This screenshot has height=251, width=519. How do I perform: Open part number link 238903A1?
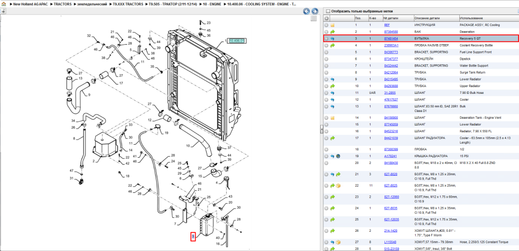[391, 45]
